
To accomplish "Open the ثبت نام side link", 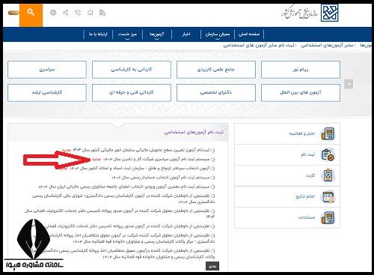I will (x=307, y=155).
